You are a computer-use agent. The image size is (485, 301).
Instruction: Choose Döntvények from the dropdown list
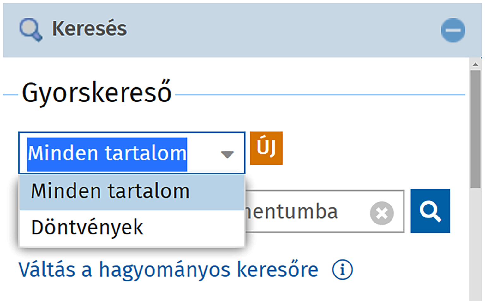87,228
